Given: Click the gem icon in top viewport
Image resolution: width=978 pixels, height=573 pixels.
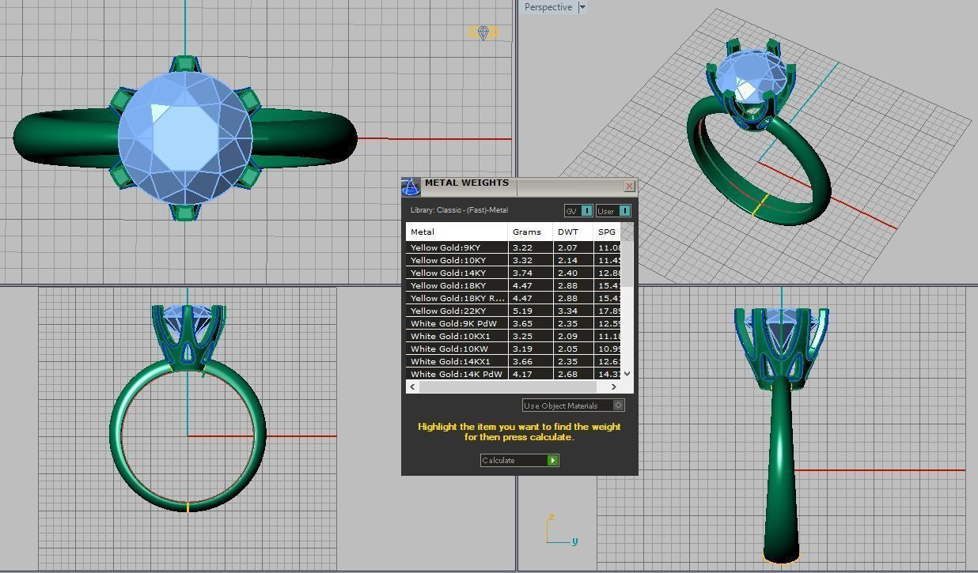Looking at the screenshot, I should point(483,32).
